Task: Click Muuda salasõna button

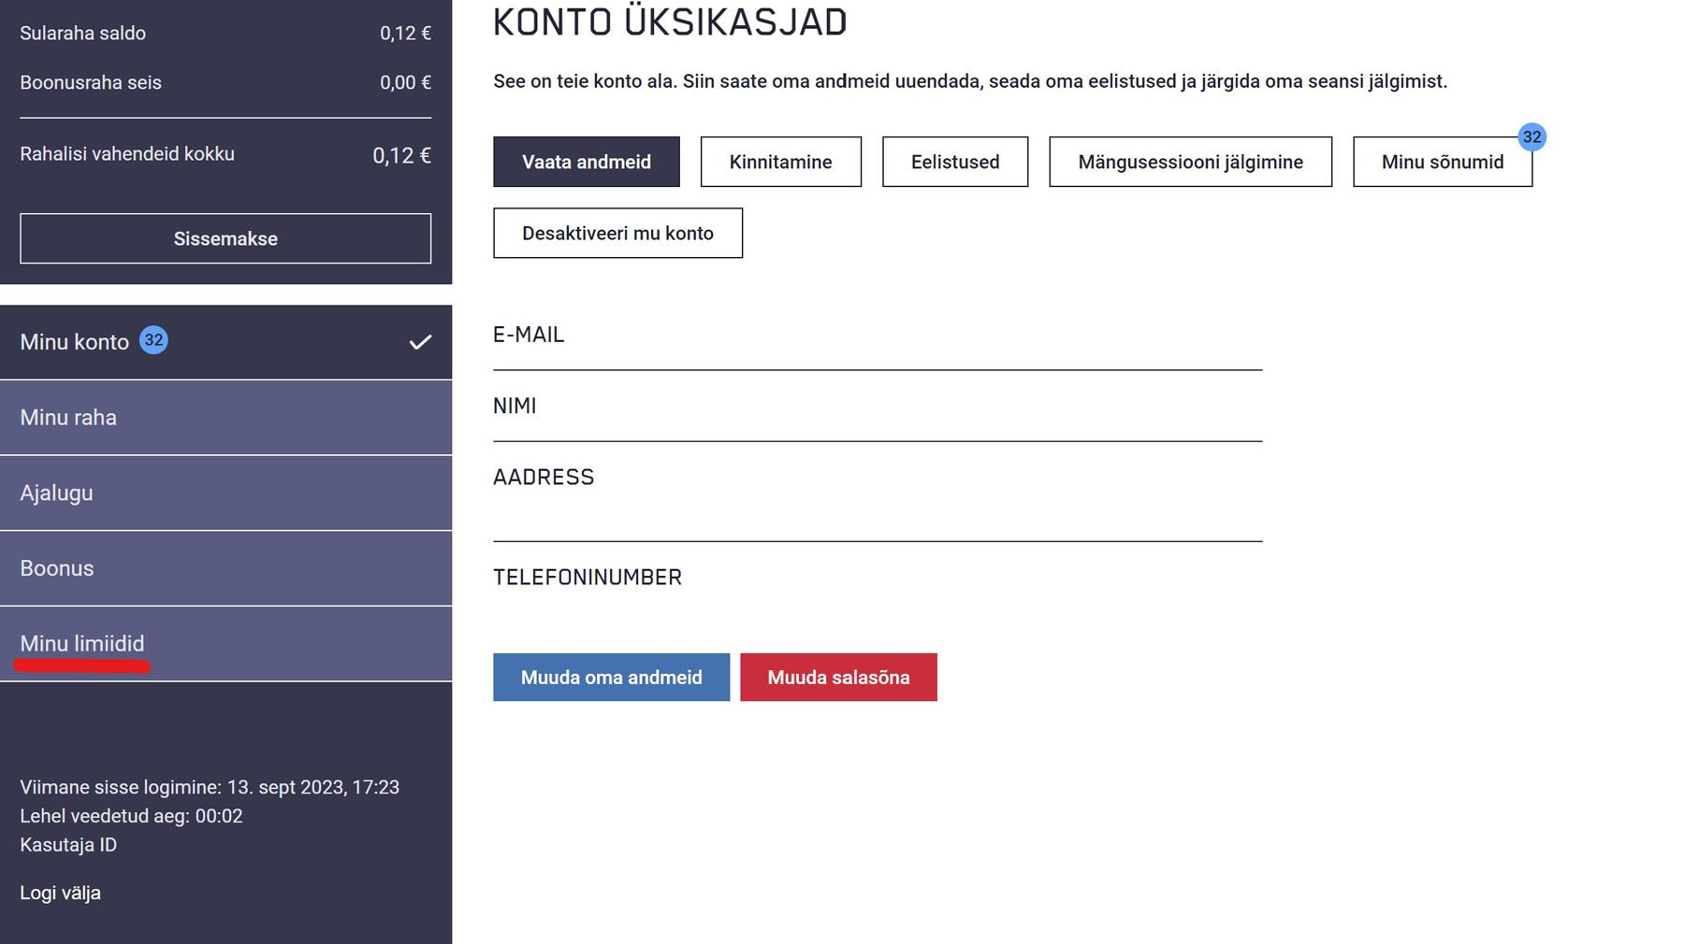Action: [838, 678]
